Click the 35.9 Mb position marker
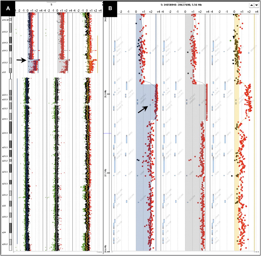 point(107,94)
